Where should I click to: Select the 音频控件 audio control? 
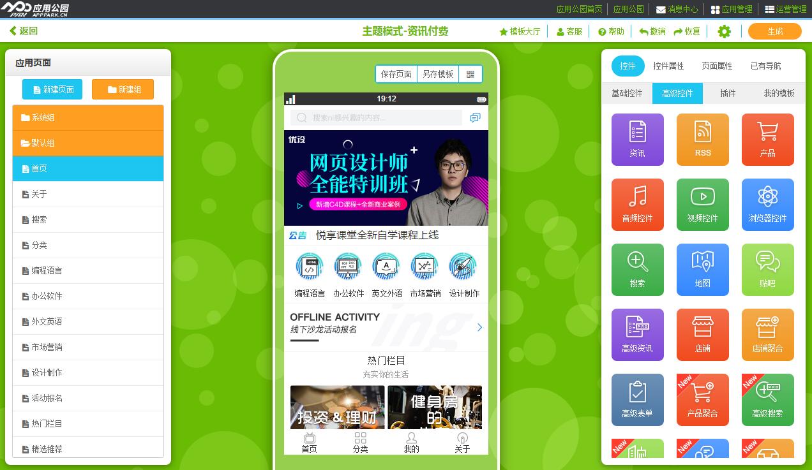pyautogui.click(x=637, y=204)
